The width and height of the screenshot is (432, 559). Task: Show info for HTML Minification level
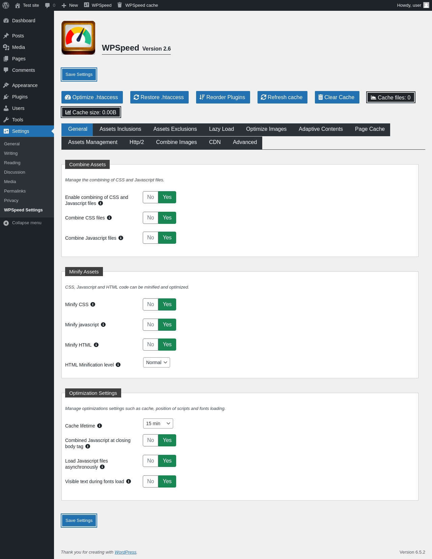[x=118, y=365]
